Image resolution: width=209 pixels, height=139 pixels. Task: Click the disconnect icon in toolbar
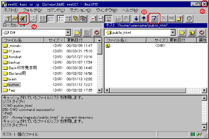(x=23, y=19)
